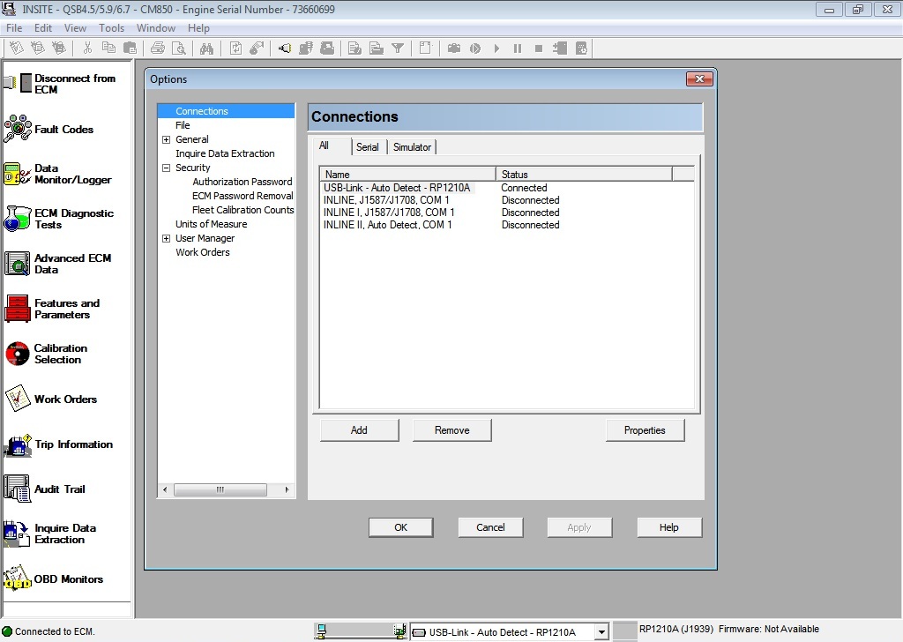The image size is (903, 642).
Task: Click the Properties button
Action: coord(645,429)
